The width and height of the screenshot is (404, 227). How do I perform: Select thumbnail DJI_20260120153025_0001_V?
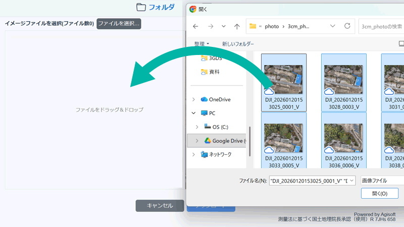(x=284, y=83)
